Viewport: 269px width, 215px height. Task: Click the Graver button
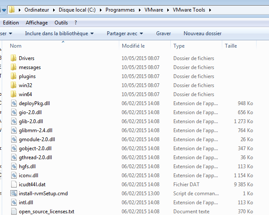(x=163, y=33)
